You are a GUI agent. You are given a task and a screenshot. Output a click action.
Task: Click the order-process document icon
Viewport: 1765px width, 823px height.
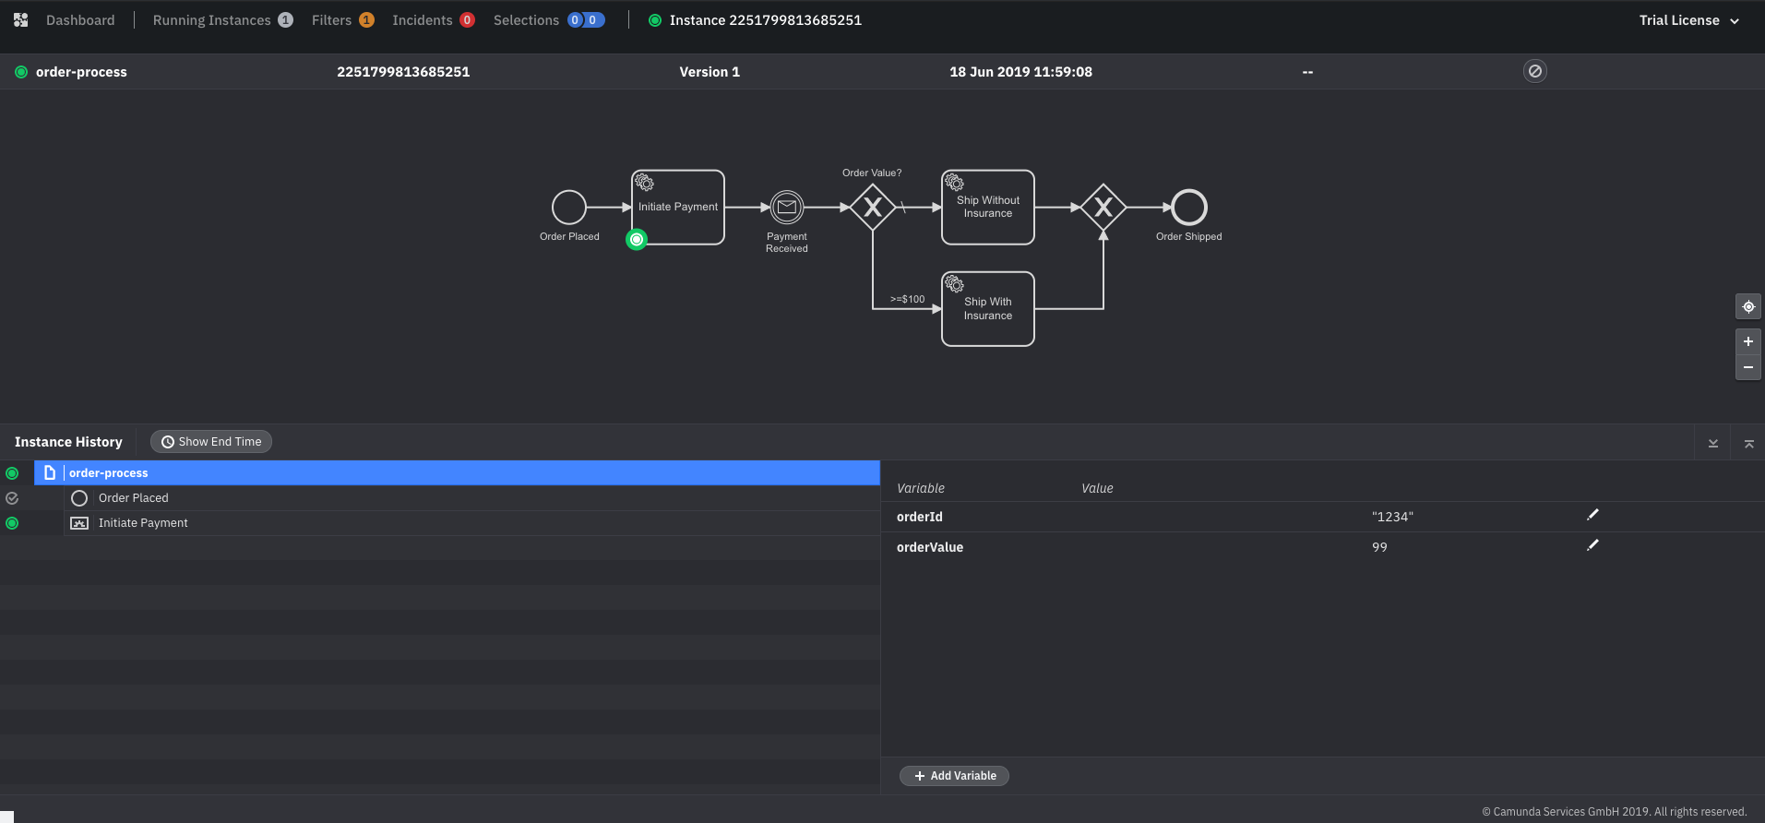[x=50, y=472]
